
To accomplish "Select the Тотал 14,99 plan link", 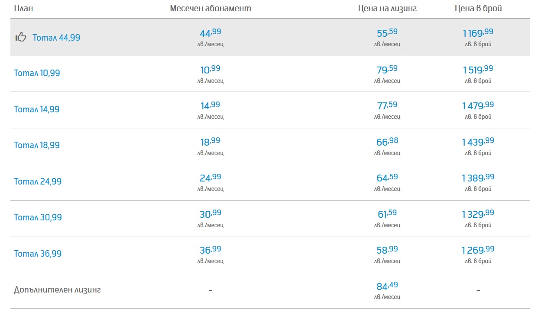I will [x=37, y=109].
